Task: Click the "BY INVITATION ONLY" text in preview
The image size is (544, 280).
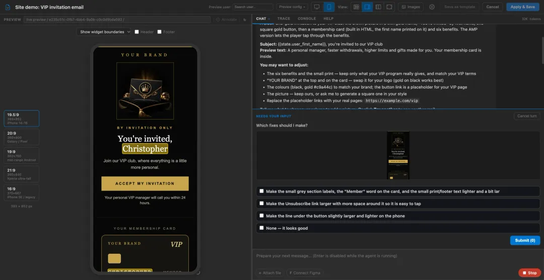Action: (x=145, y=128)
